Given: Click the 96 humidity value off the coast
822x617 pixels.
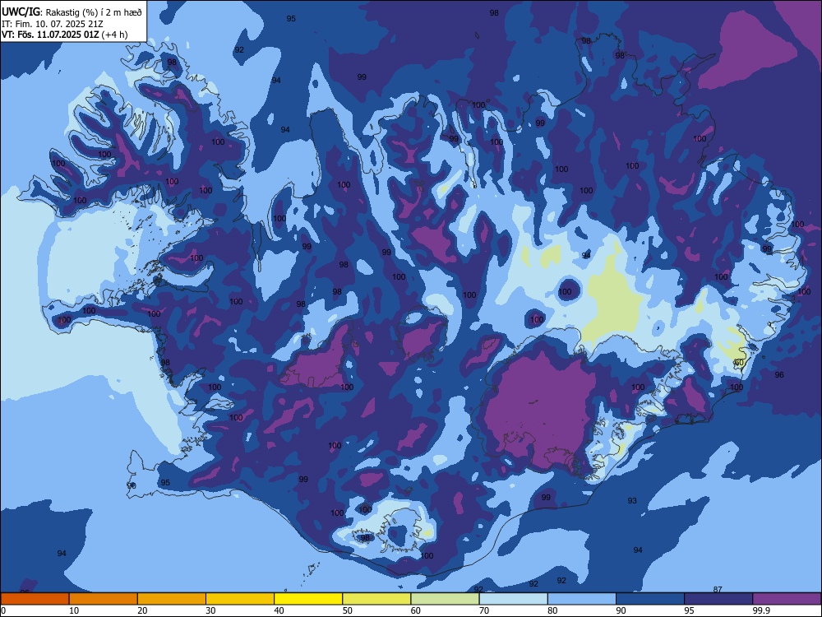Looking at the screenshot, I should coord(779,374).
